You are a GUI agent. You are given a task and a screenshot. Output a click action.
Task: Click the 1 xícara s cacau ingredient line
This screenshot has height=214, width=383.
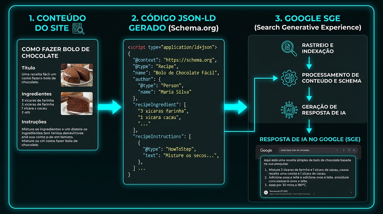click(34, 108)
